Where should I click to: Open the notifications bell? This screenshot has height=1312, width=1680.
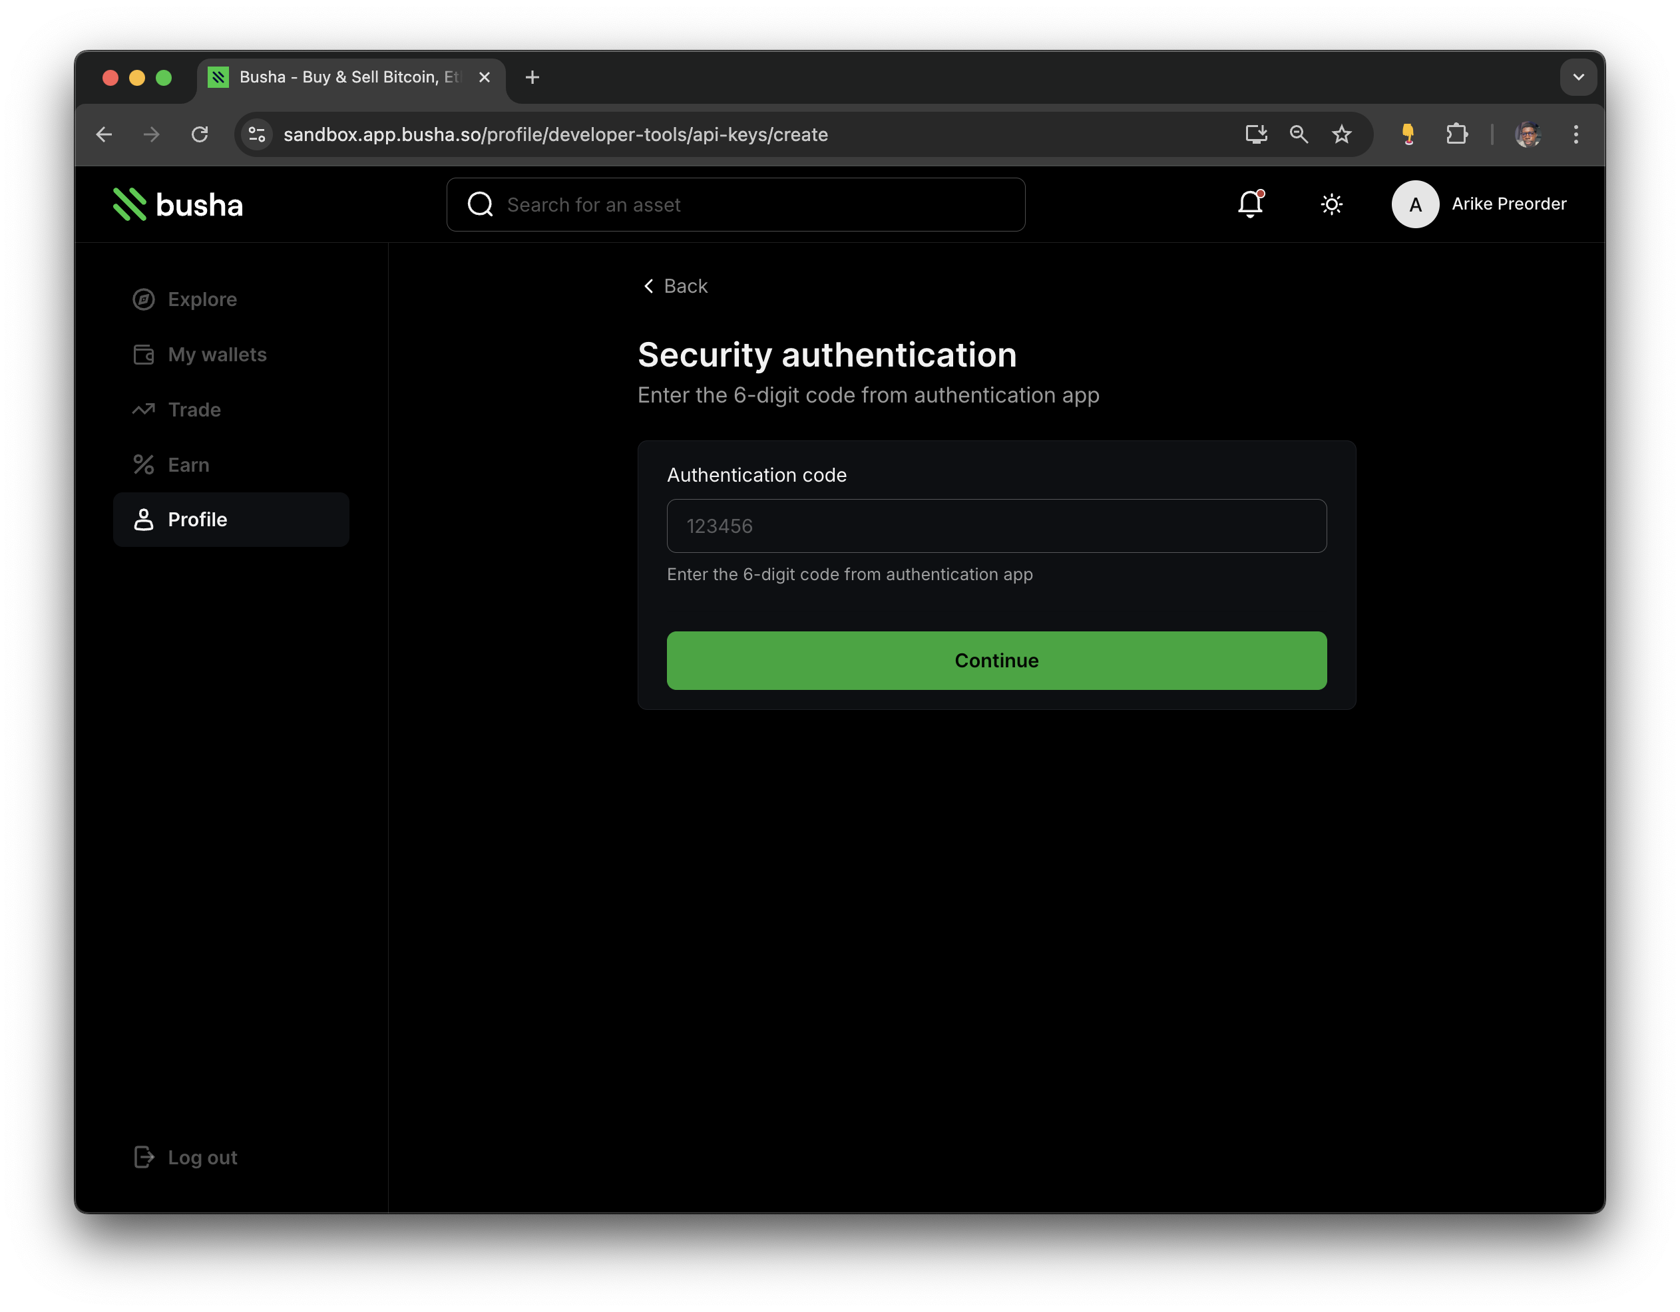tap(1249, 204)
